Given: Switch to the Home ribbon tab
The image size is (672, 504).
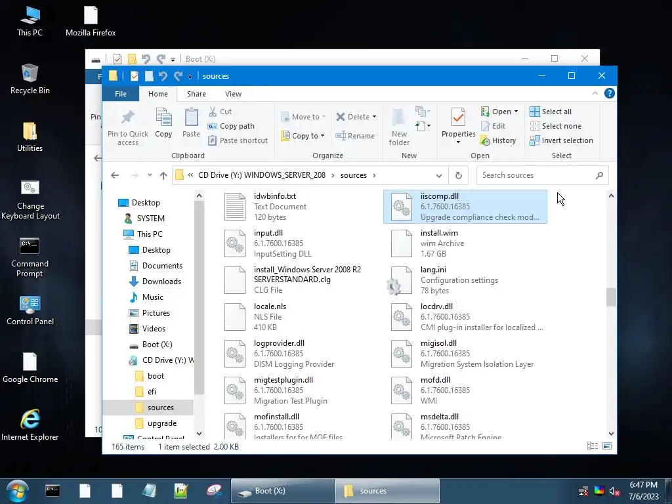Looking at the screenshot, I should click(158, 93).
